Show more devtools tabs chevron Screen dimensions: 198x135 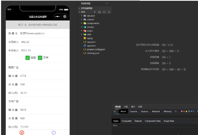[x=176, y=111]
